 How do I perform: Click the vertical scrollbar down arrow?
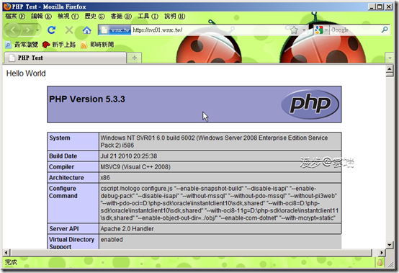tap(390, 245)
